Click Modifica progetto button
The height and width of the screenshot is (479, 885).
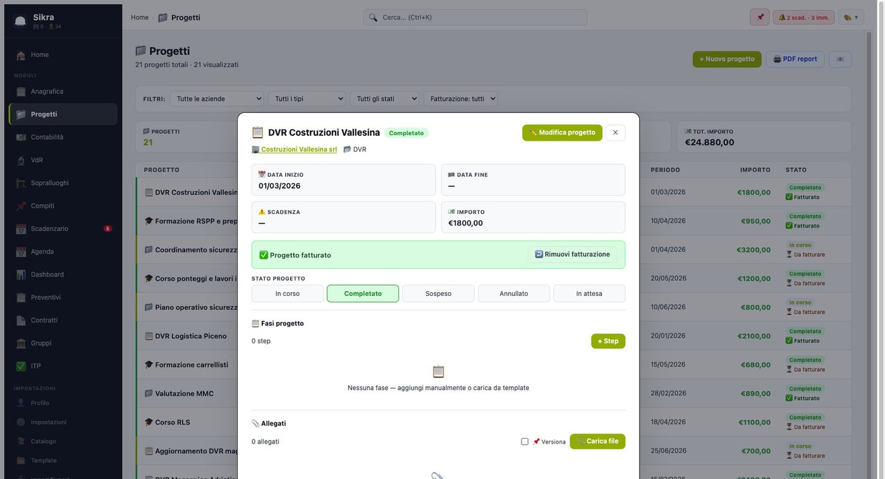point(562,133)
